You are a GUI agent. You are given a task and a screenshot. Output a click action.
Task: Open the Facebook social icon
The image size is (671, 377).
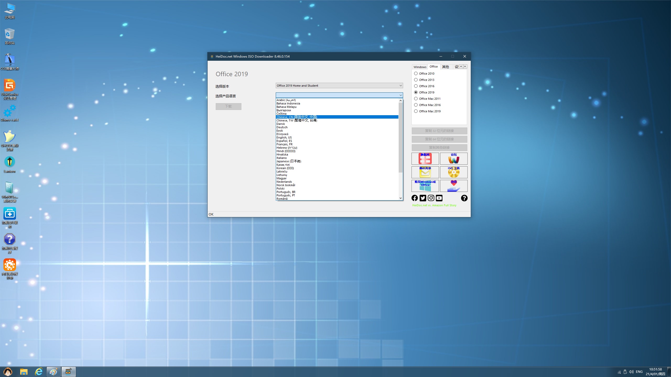415,198
